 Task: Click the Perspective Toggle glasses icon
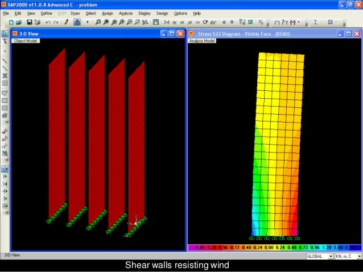213,22
